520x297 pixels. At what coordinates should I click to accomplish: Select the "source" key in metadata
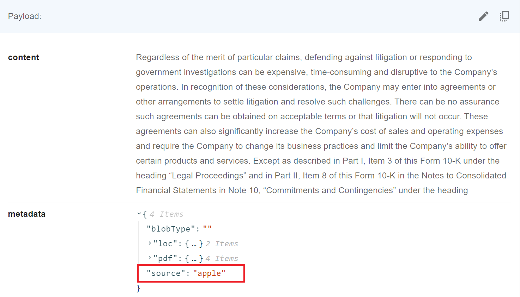click(x=166, y=273)
